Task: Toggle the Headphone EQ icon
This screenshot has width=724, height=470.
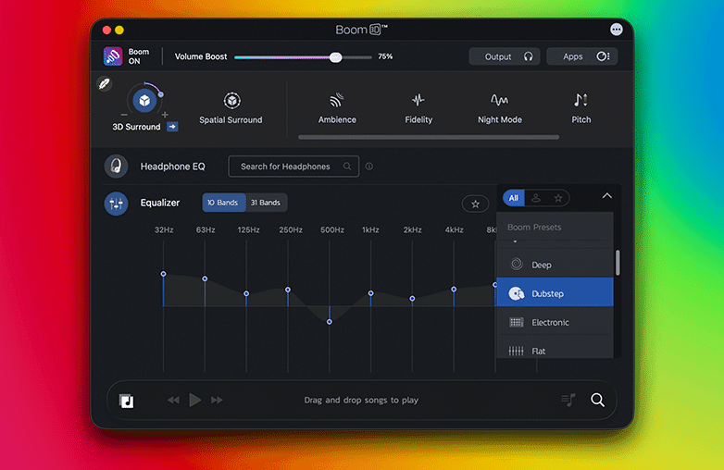Action: coord(116,166)
